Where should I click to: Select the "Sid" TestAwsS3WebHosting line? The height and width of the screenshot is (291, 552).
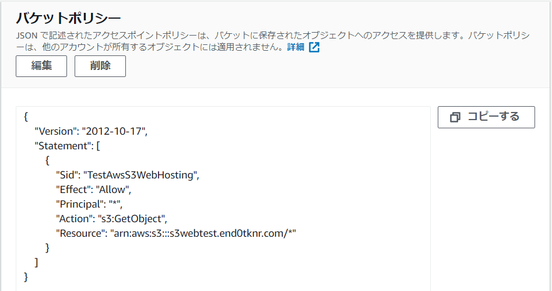pos(127,175)
